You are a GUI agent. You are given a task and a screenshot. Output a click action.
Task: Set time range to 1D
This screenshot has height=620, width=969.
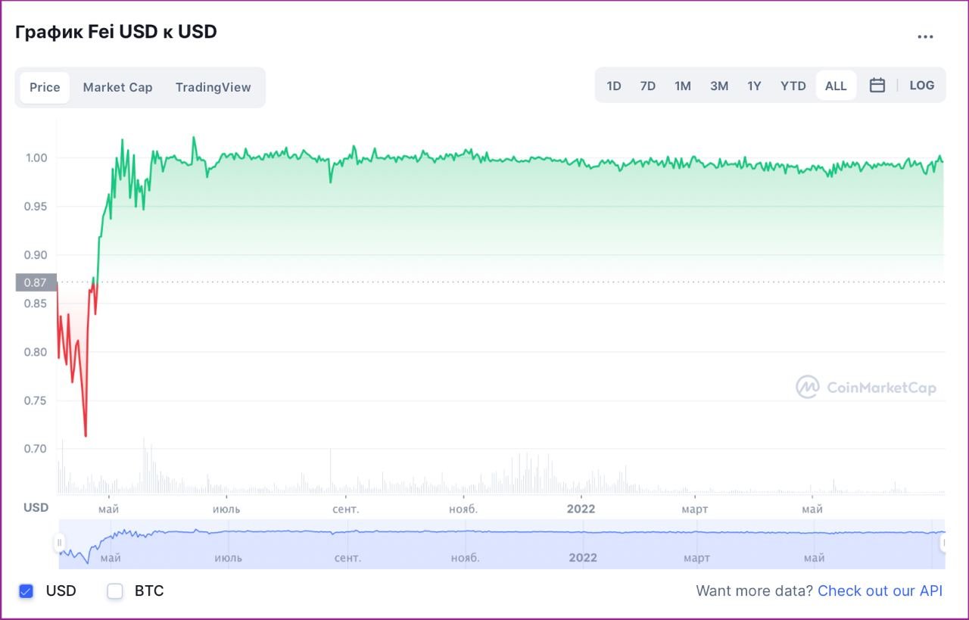point(614,86)
